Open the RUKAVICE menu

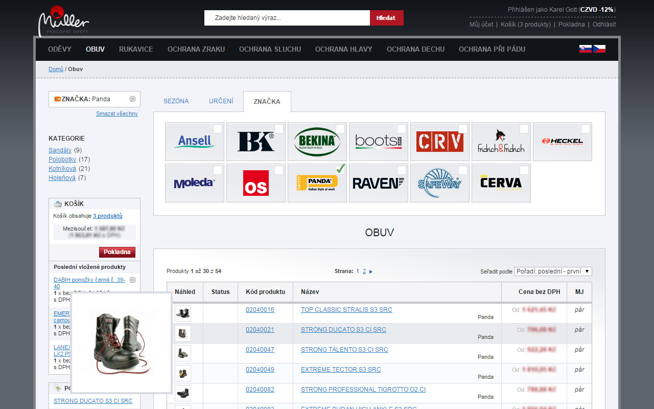pos(136,49)
